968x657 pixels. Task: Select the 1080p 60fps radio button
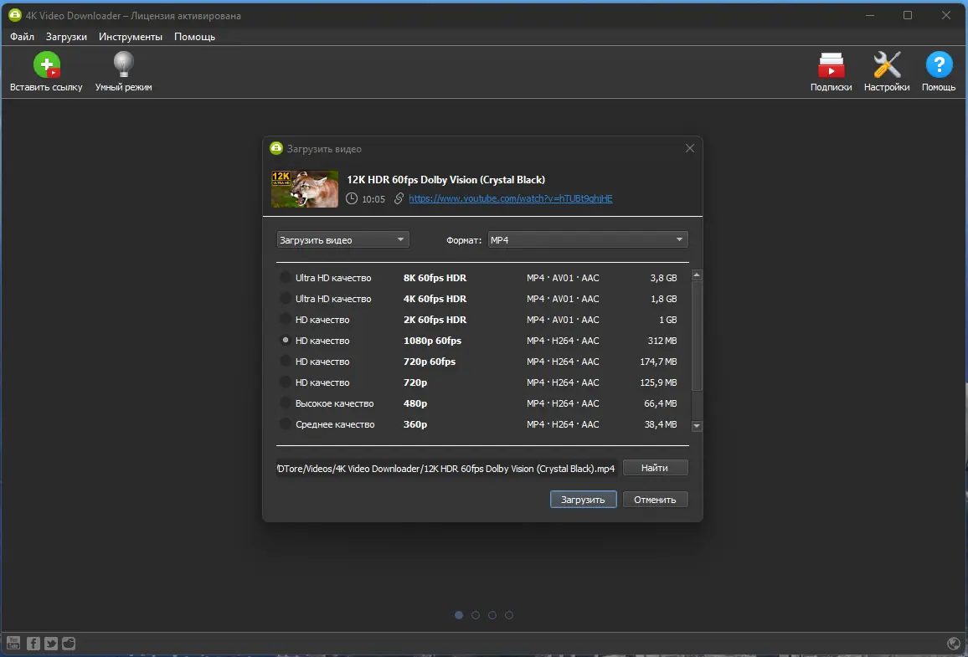(x=286, y=340)
